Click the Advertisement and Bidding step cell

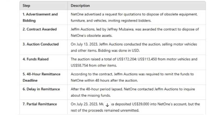tap(44, 17)
